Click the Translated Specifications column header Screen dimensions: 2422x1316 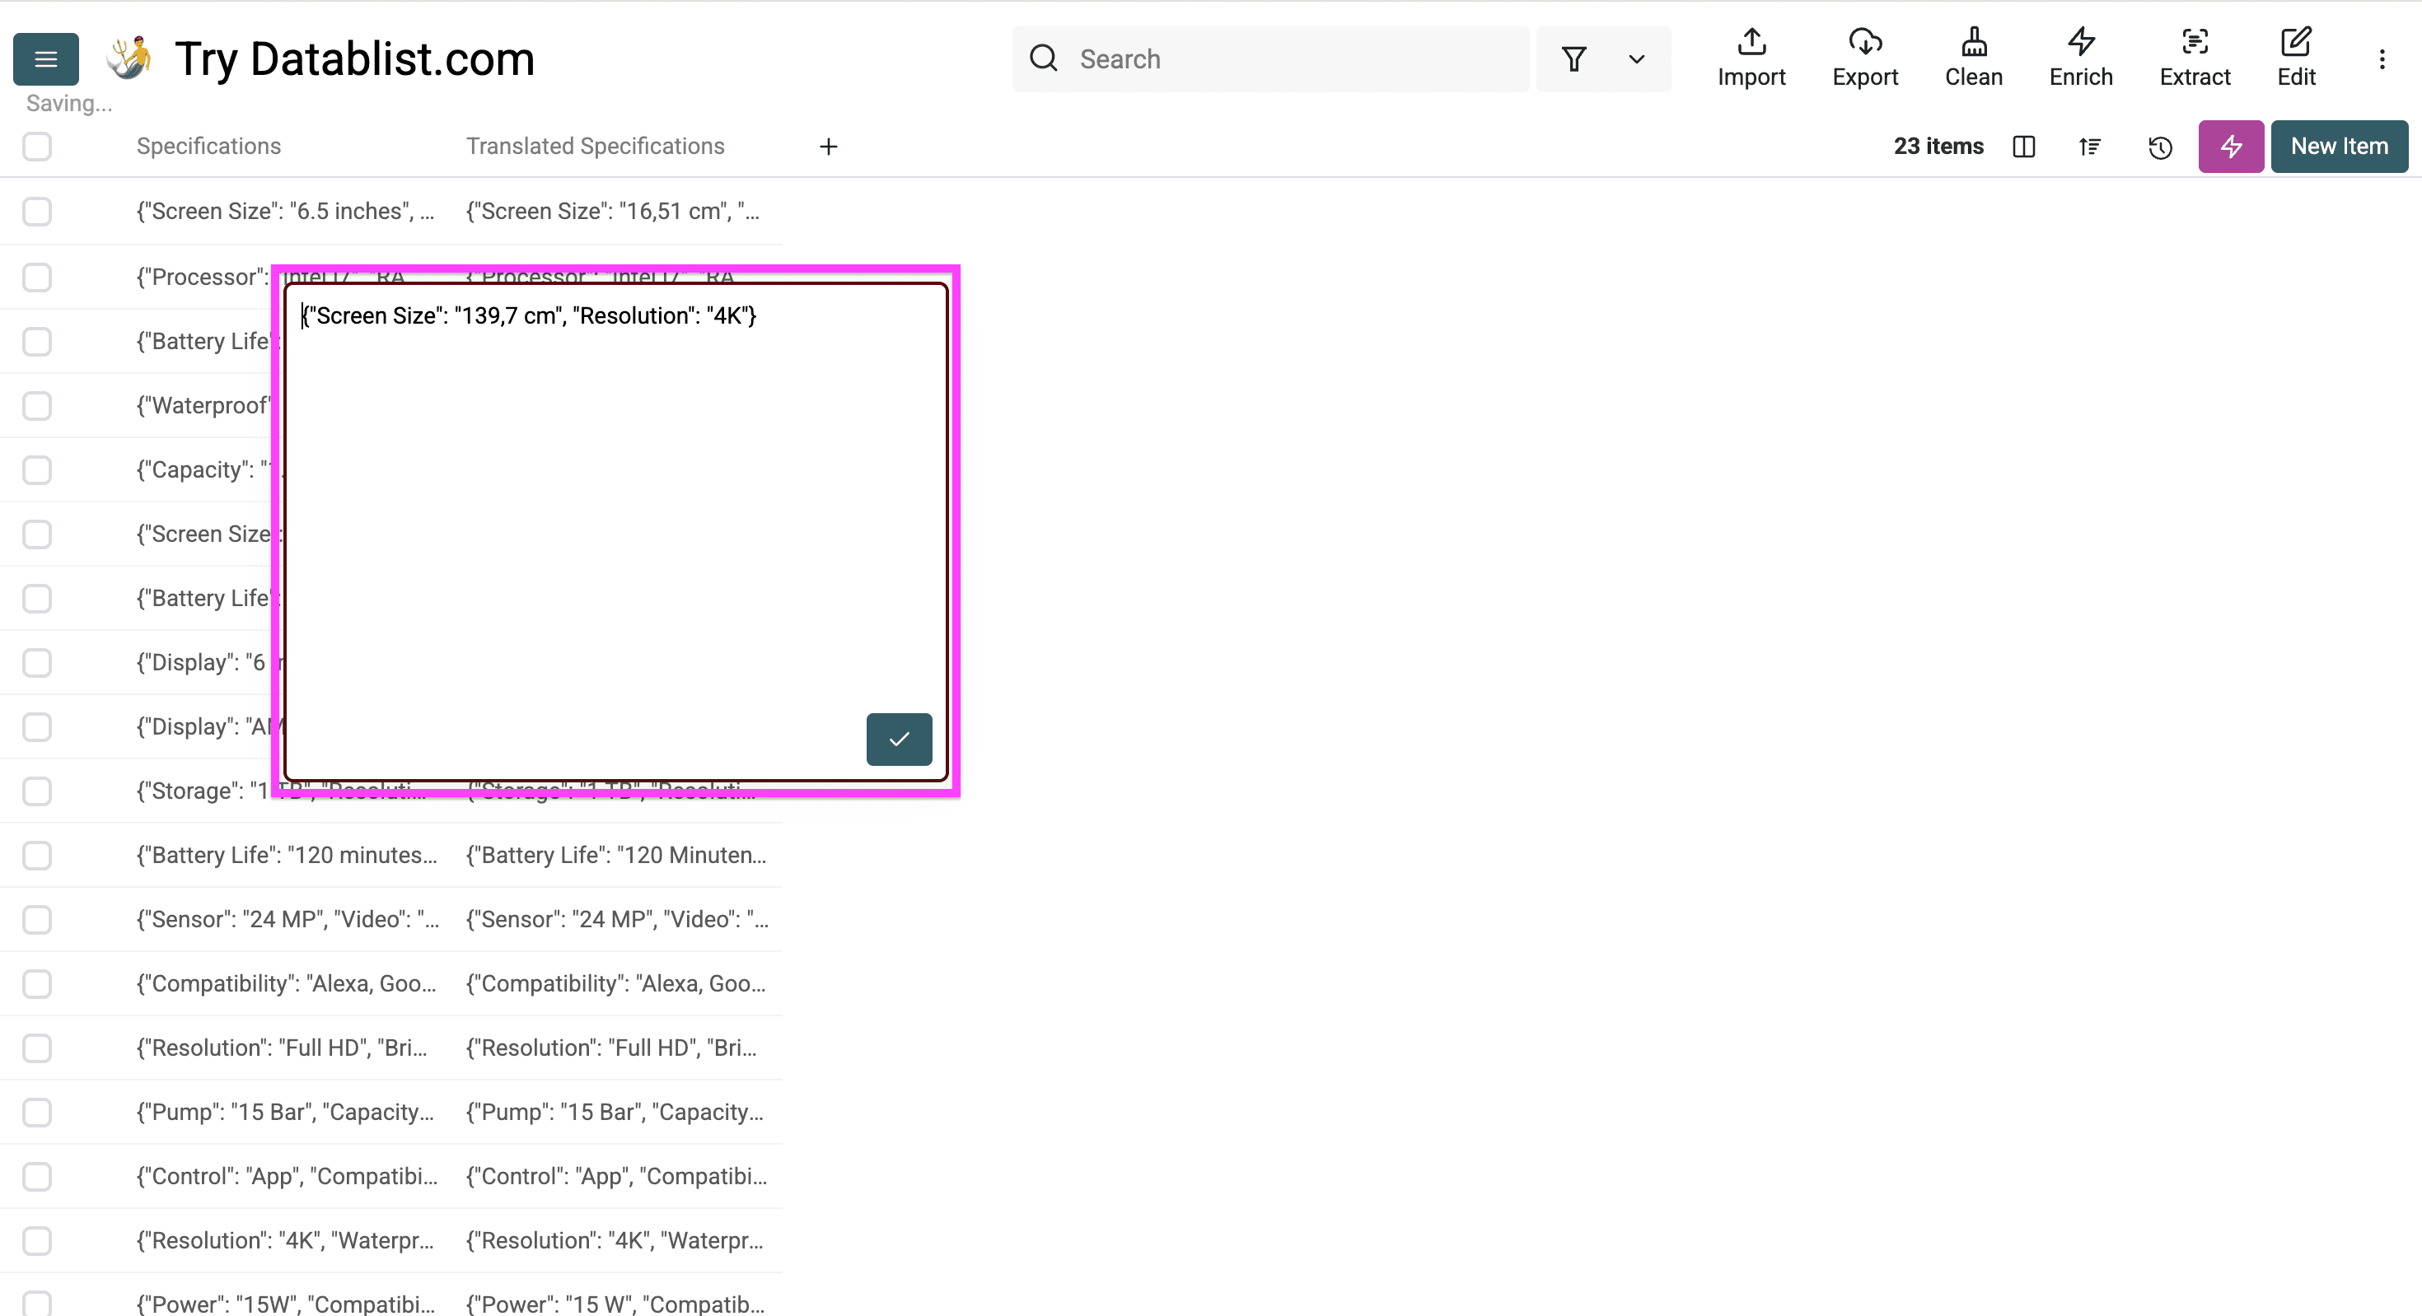click(x=595, y=147)
